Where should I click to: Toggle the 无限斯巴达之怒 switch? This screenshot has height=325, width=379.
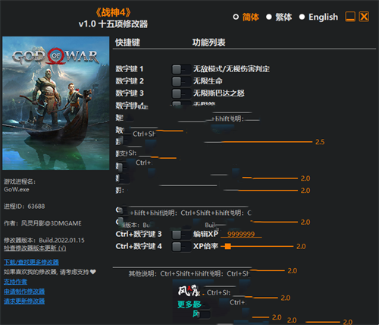pyautogui.click(x=181, y=93)
